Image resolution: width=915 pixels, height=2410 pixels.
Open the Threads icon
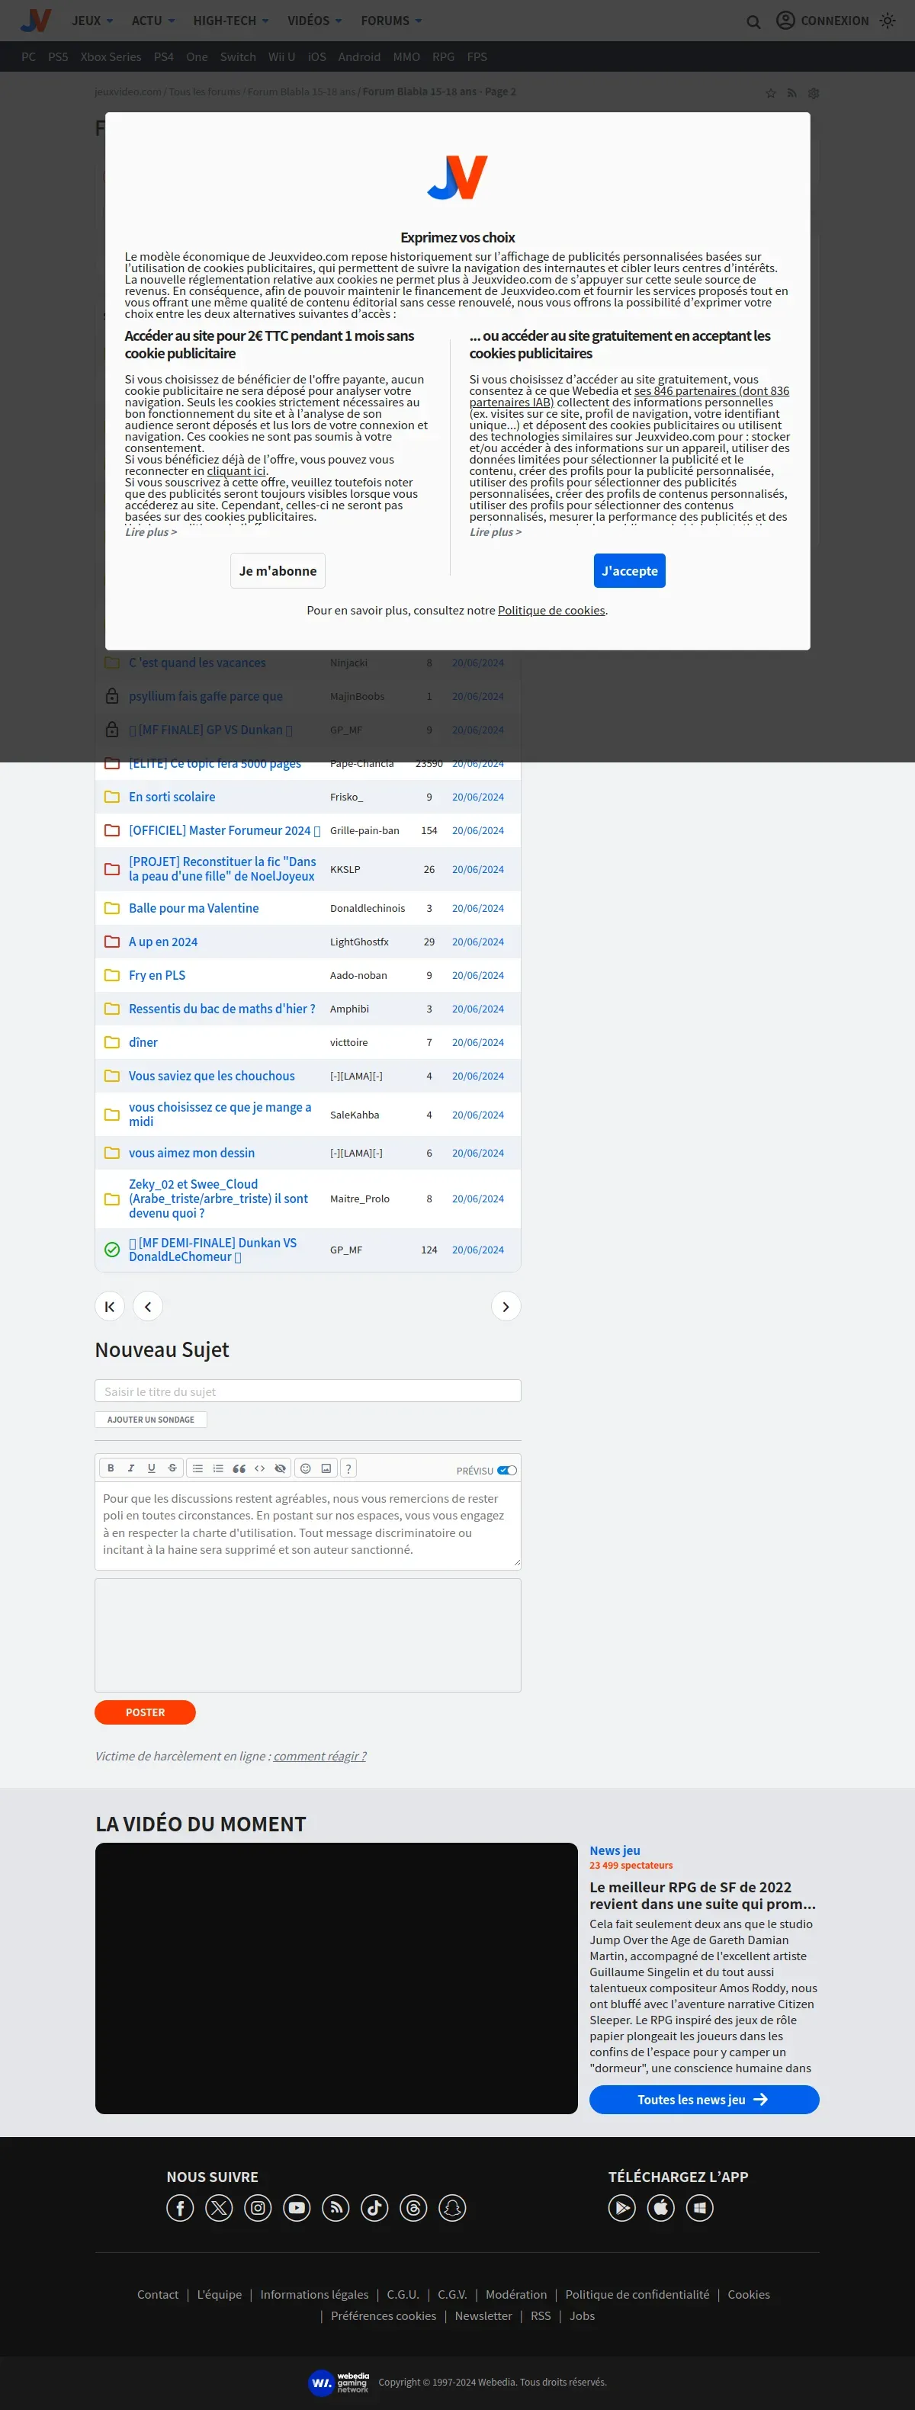tap(413, 2208)
